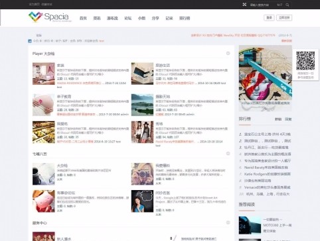The height and width of the screenshot is (241, 320).
Task: Click the cross-shaped icon beside the search box
Action: click(244, 5)
